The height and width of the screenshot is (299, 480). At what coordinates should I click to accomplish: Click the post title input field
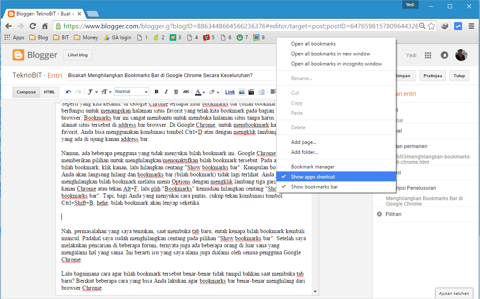pyautogui.click(x=171, y=75)
